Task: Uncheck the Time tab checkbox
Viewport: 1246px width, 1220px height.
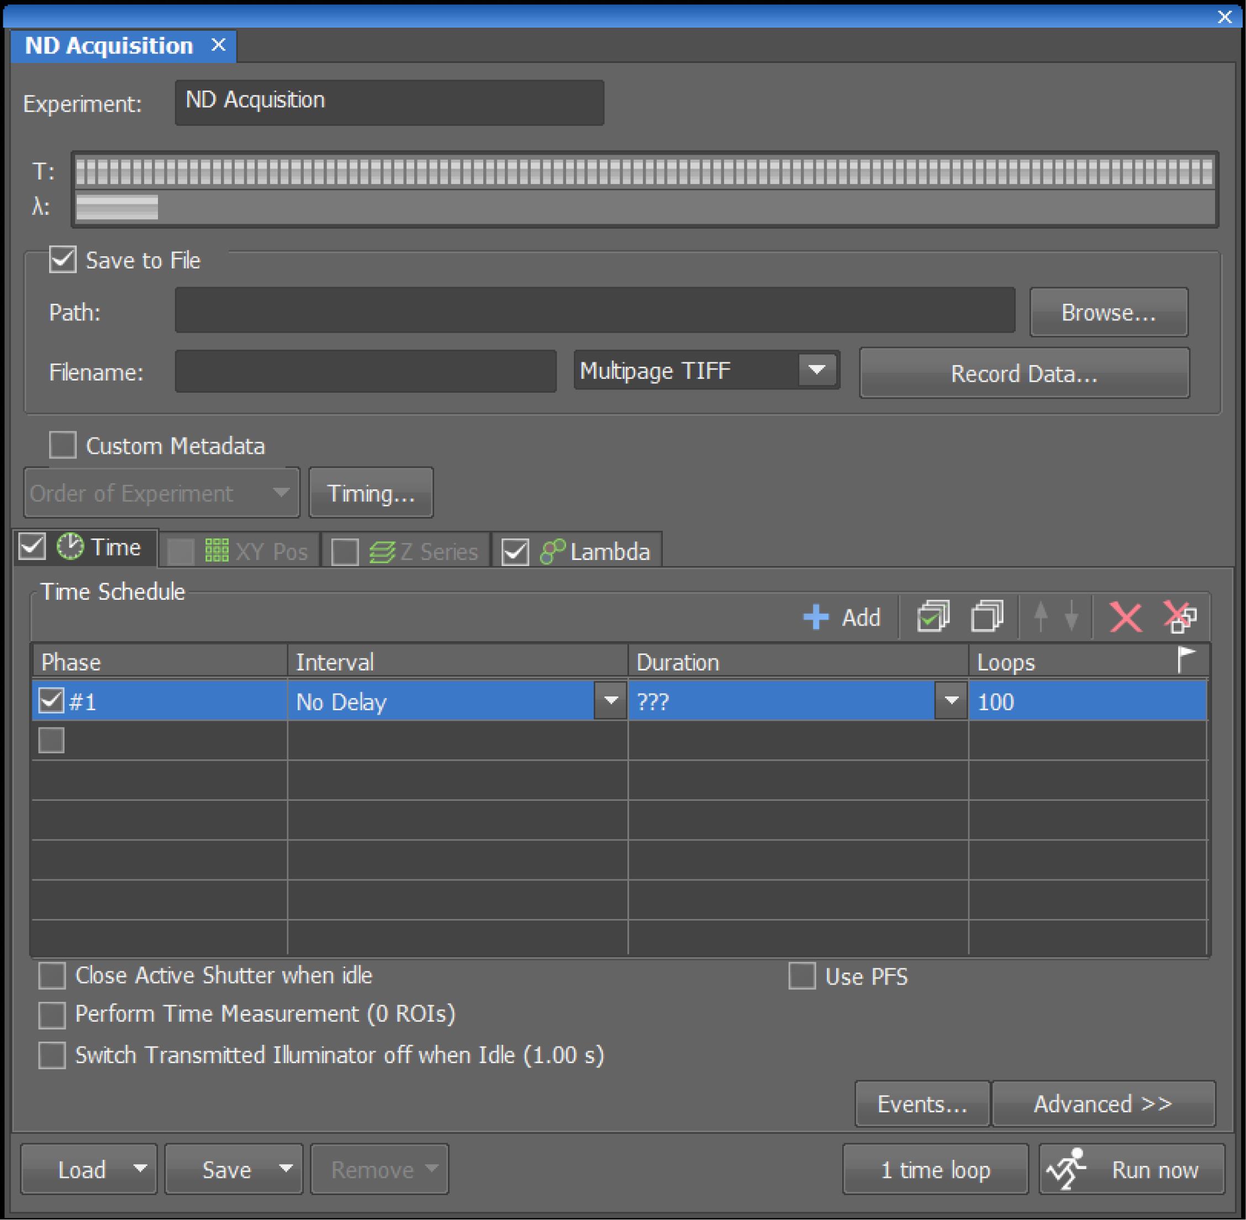Action: point(32,547)
